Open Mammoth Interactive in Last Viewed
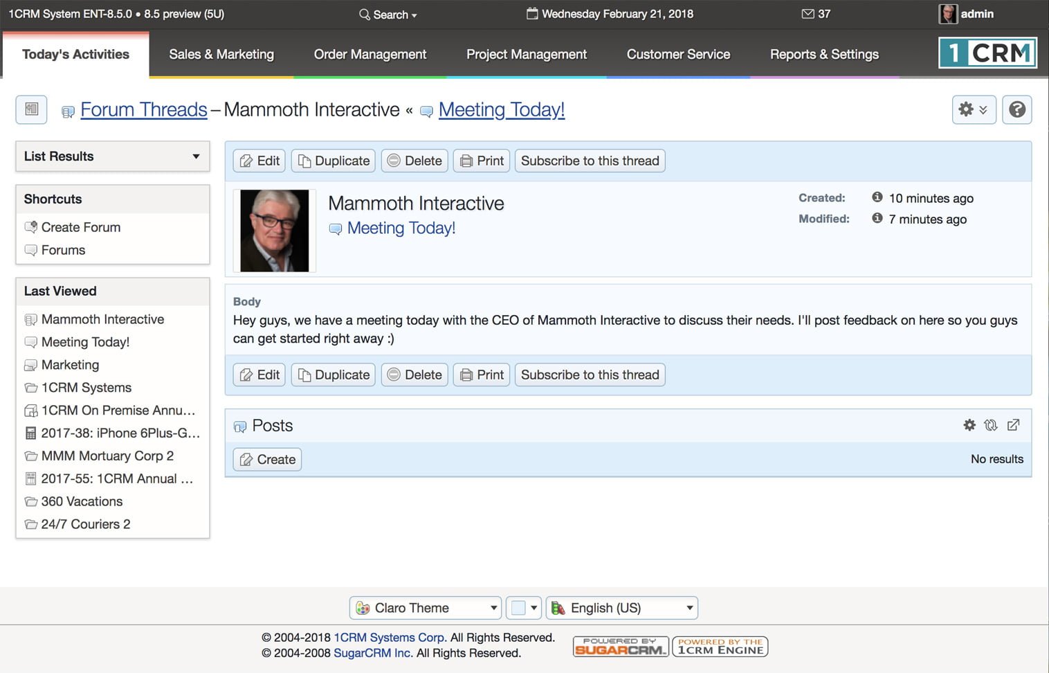 102,319
